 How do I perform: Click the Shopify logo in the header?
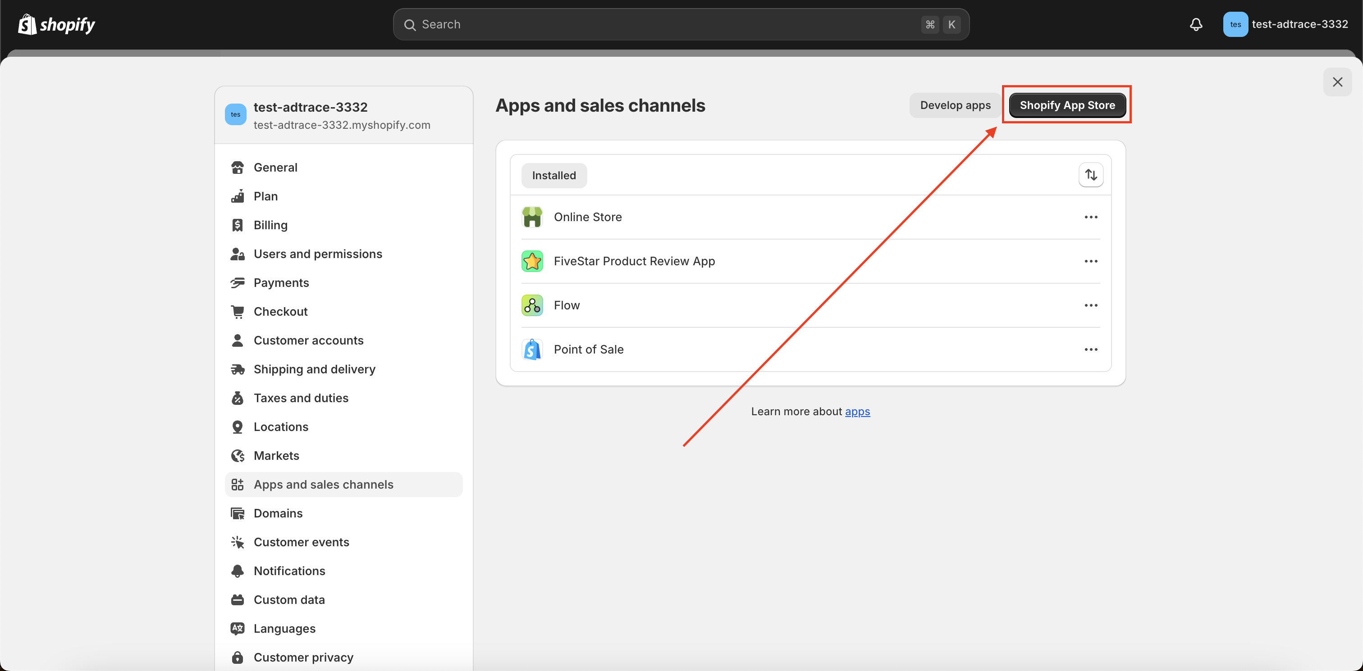pos(57,24)
